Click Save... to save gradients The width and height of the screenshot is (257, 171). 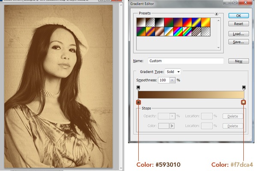coord(239,42)
